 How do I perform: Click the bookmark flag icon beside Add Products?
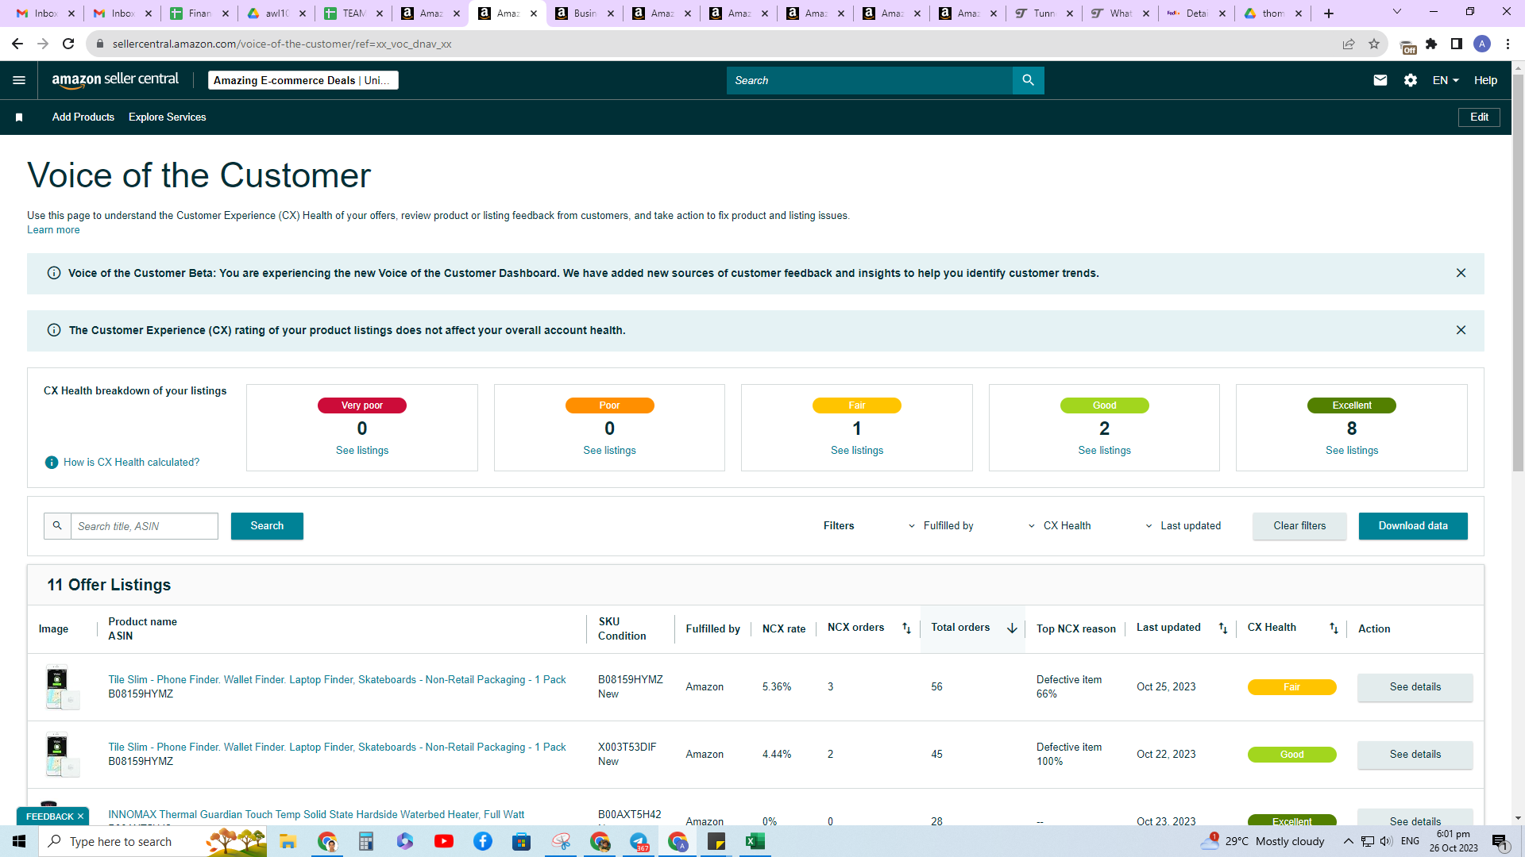(x=19, y=117)
